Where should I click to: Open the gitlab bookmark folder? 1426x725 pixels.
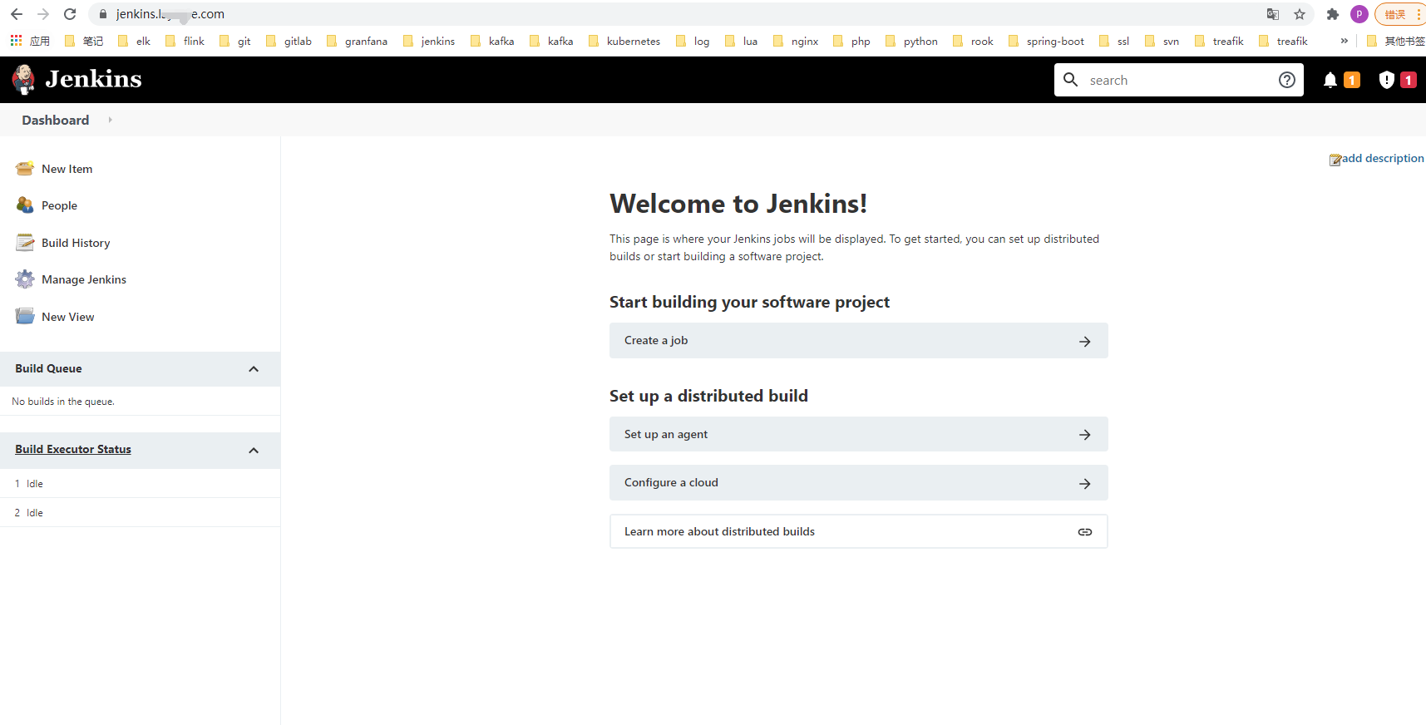point(289,41)
